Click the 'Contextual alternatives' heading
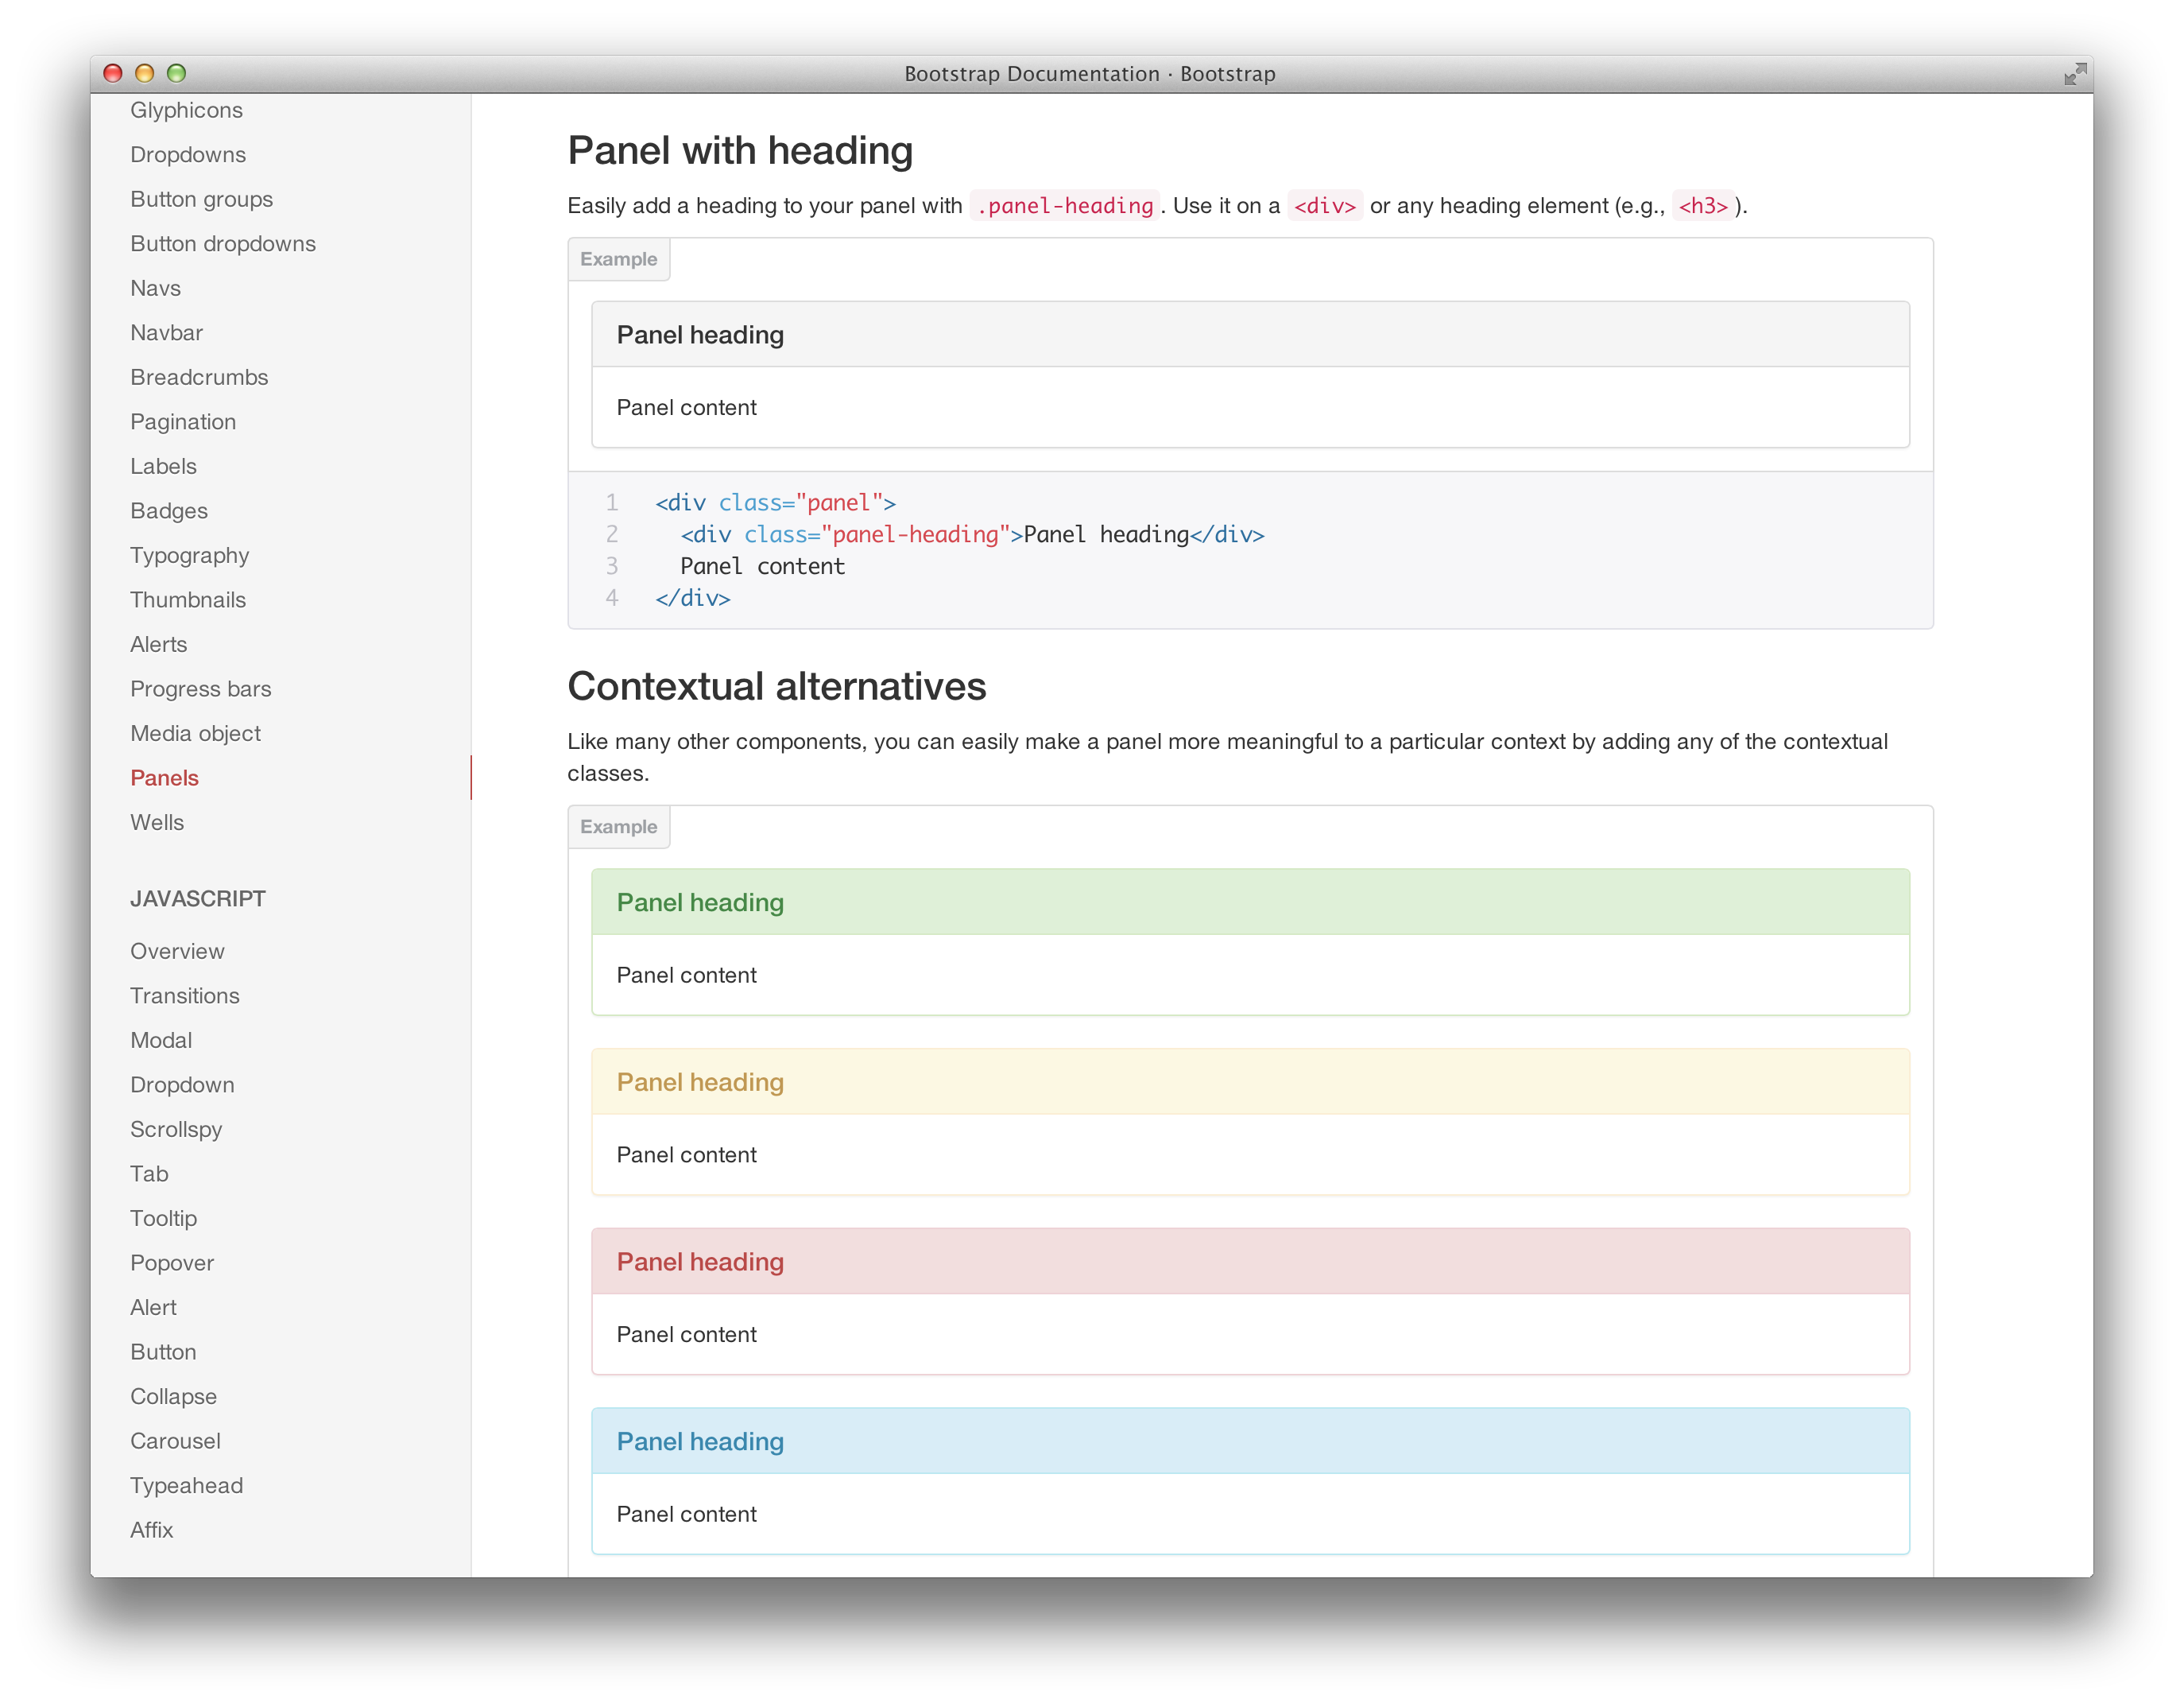The image size is (2184, 1703). click(x=776, y=686)
